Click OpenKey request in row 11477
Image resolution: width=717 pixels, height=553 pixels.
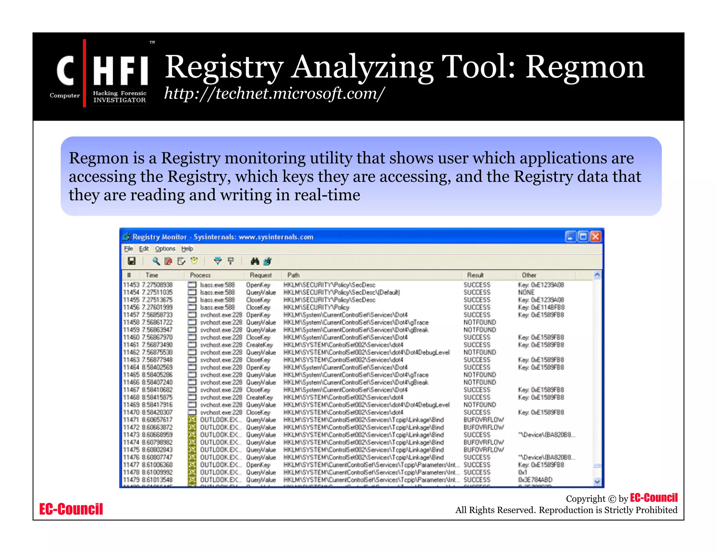(258, 465)
